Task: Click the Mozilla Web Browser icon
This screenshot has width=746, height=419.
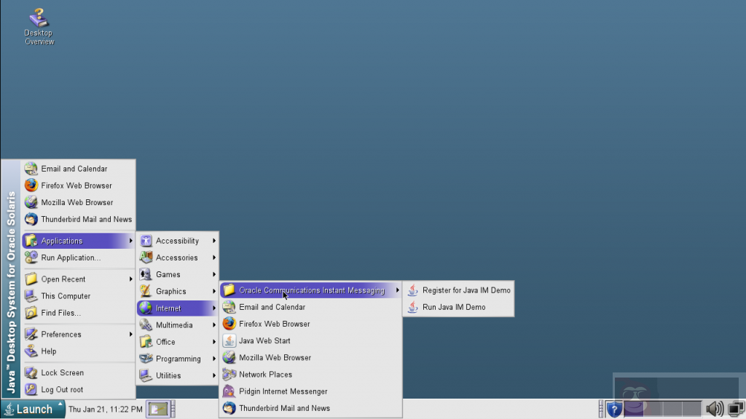Action: coord(274,357)
